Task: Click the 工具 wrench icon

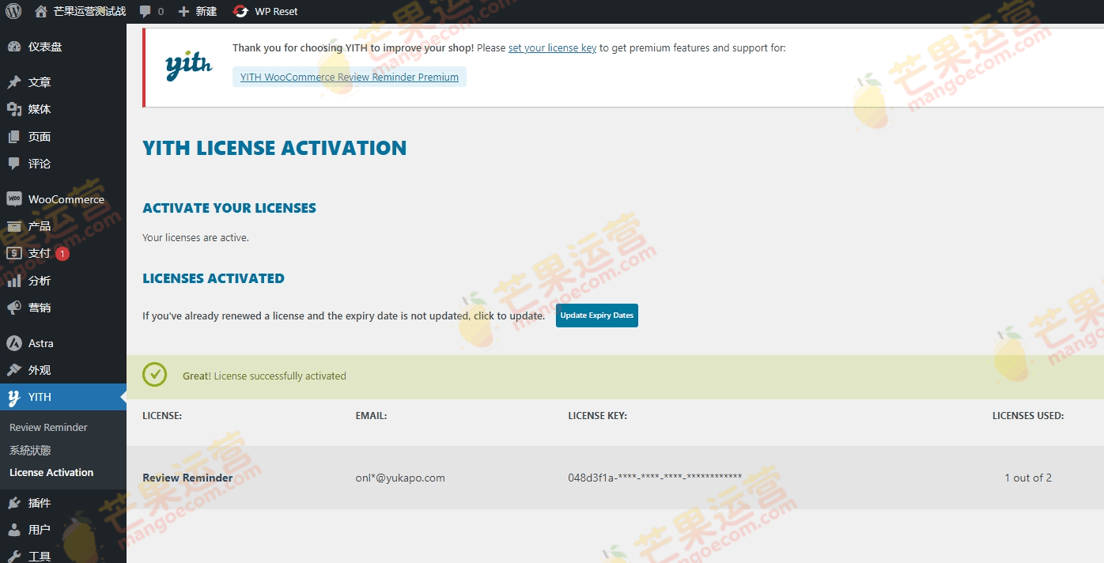Action: (14, 557)
